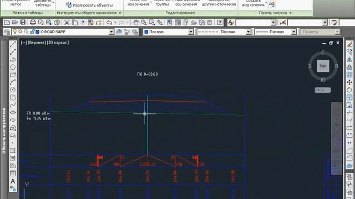Print the drawing with plot icon
Screen dimensions: 355x199
pos(33,22)
